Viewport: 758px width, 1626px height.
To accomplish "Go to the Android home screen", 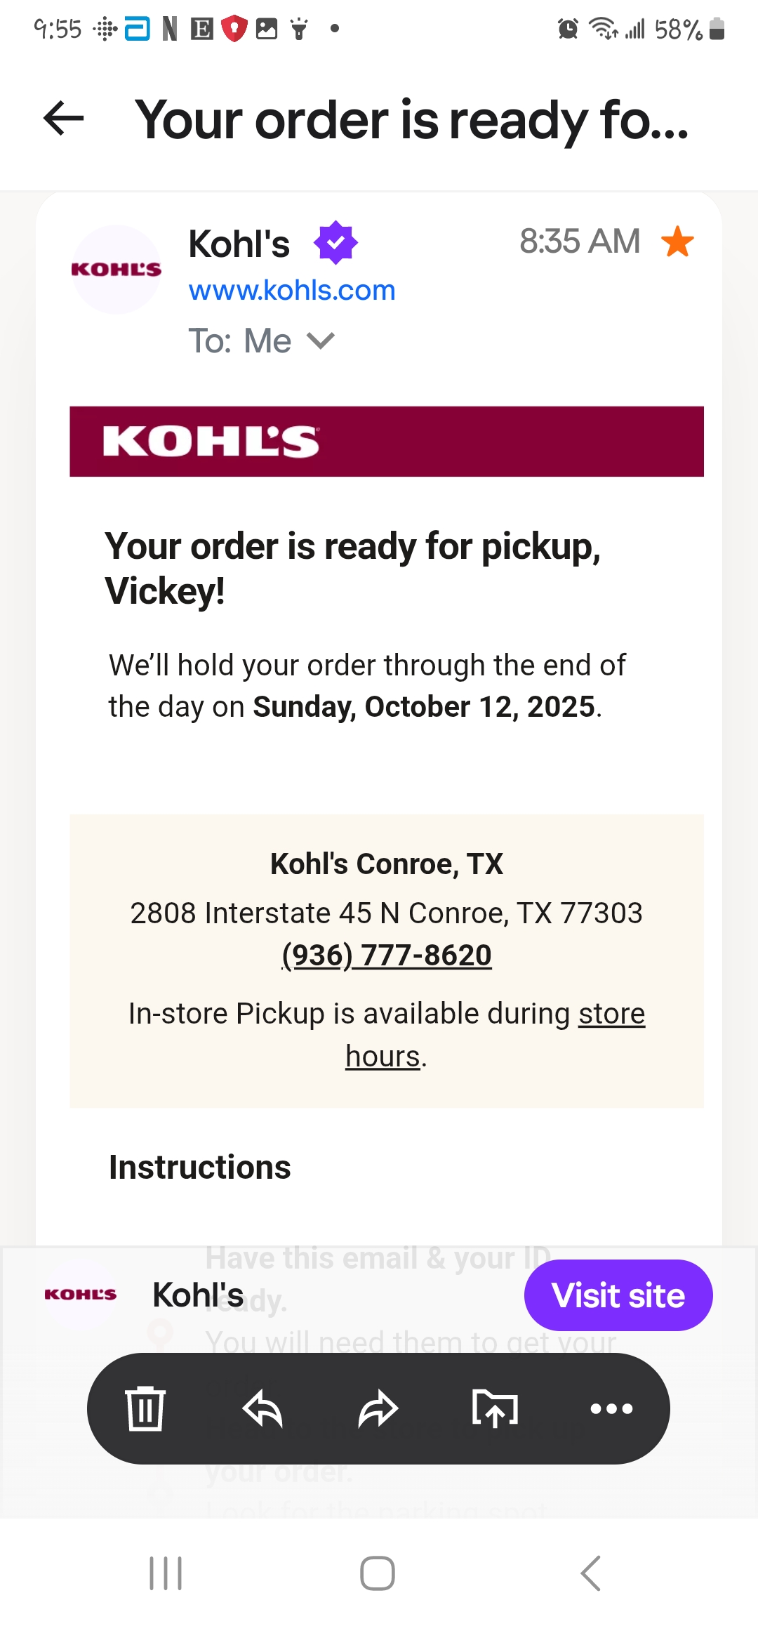I will click(378, 1573).
